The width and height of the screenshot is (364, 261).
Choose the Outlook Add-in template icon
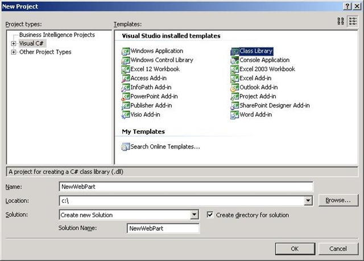[235, 88]
